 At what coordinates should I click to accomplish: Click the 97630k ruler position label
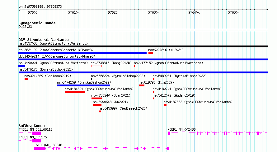coord(154,12)
